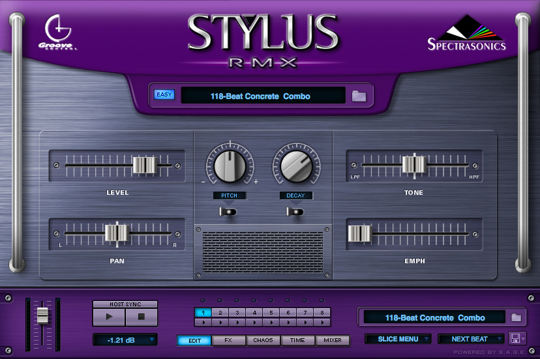Open the NEXT BEAT dropdown
540x359 pixels.
[x=470, y=339]
